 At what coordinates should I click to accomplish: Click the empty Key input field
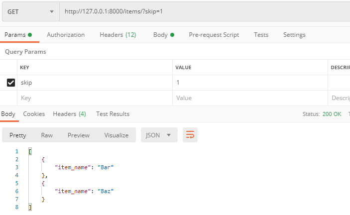tap(95, 98)
